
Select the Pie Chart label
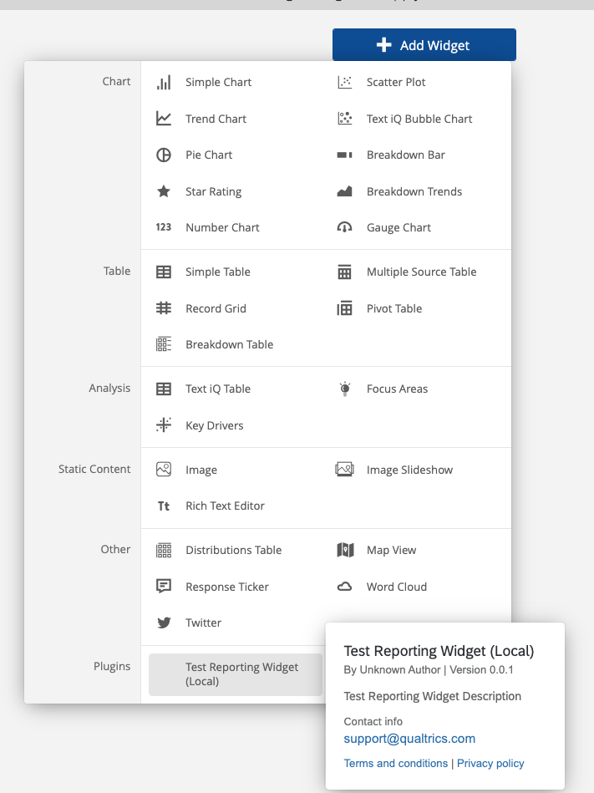[209, 155]
